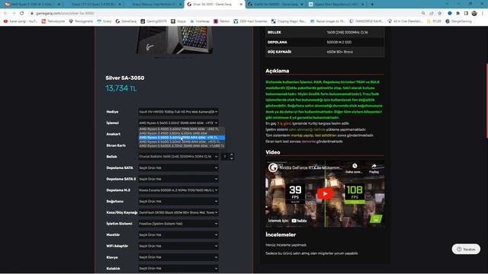The width and height of the screenshot is (488, 274).
Task: Open the Depolama M.2 dropdown
Action: pos(178,190)
